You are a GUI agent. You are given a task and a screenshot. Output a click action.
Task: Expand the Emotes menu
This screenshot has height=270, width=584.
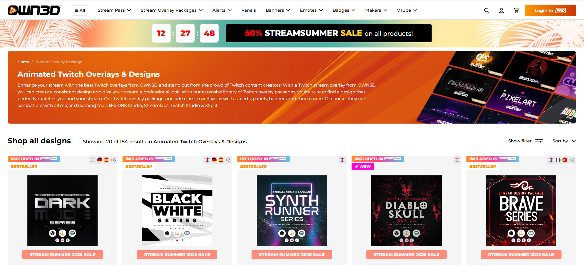311,10
